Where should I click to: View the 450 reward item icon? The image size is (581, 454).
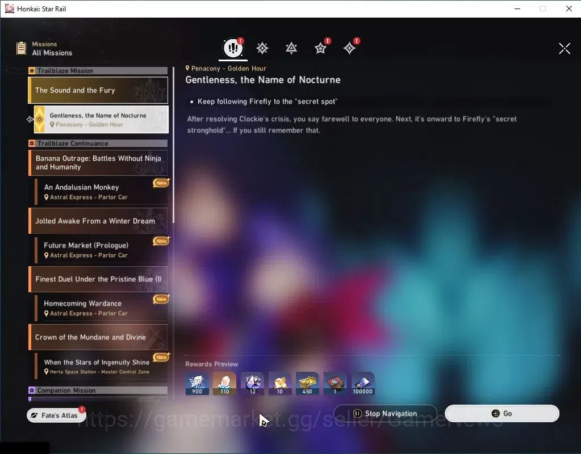pyautogui.click(x=307, y=384)
